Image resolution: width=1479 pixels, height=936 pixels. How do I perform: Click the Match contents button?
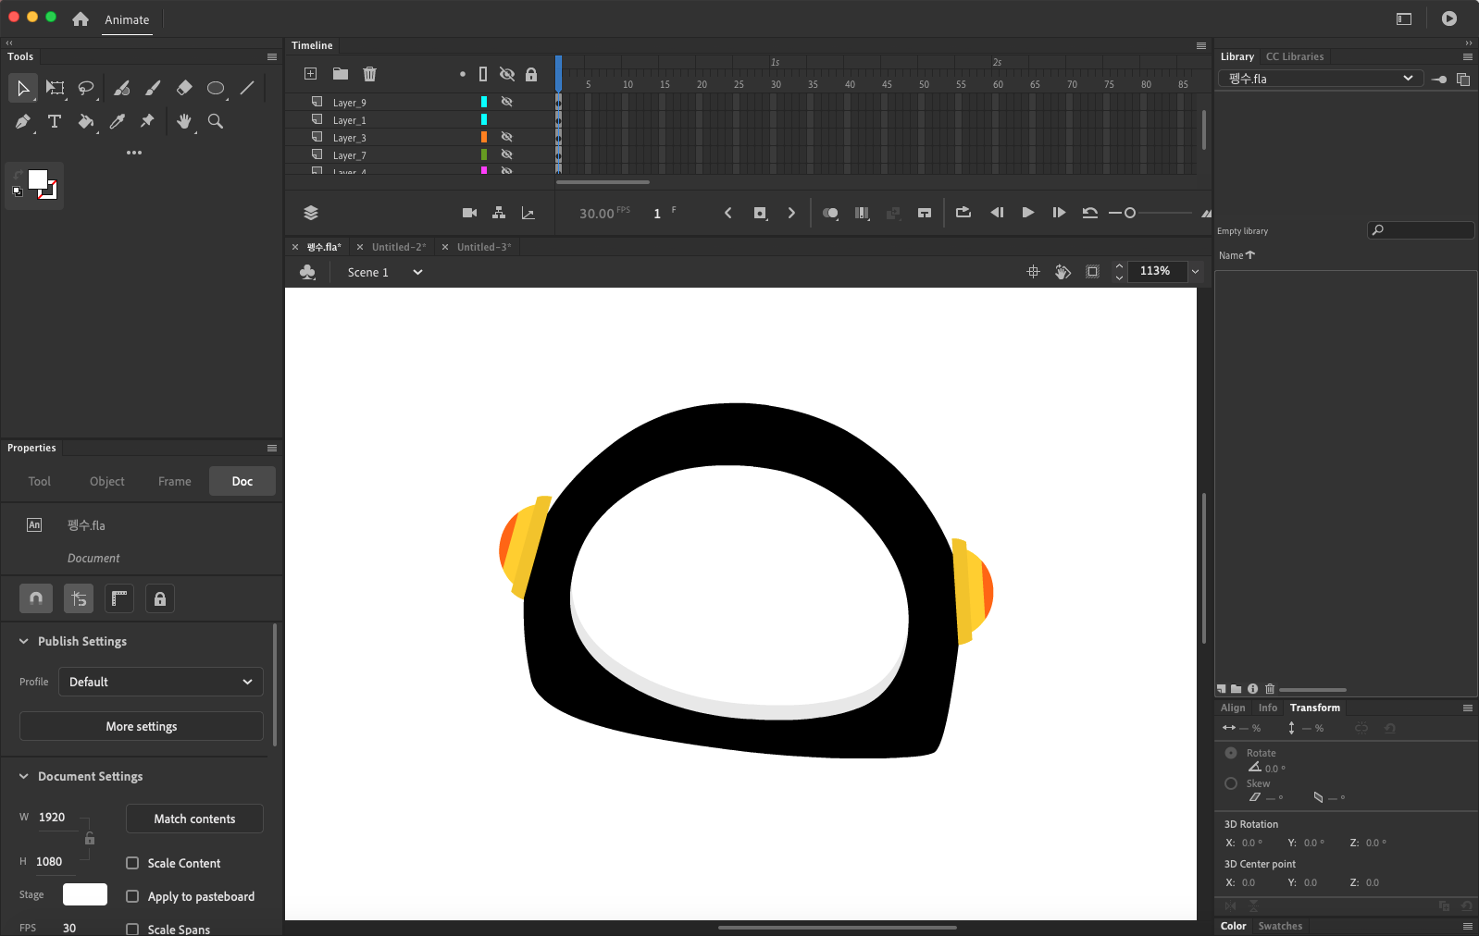tap(194, 819)
